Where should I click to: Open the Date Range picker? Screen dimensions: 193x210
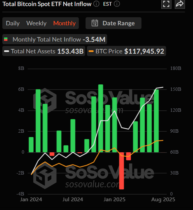[x=114, y=23]
